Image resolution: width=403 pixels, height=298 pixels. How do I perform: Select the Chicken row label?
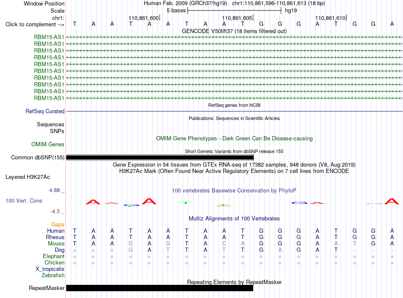click(x=54, y=262)
